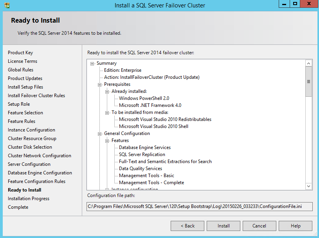The height and width of the screenshot is (238, 319).
Task: Select the Cluster Disk Selection step
Action: tap(30, 147)
